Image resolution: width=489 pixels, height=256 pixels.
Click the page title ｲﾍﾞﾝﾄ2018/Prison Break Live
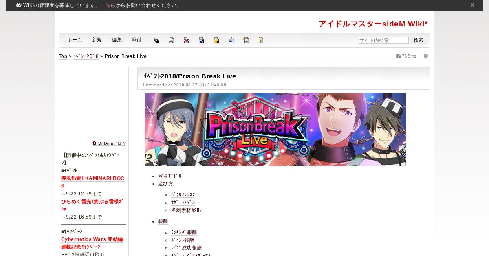(x=189, y=76)
